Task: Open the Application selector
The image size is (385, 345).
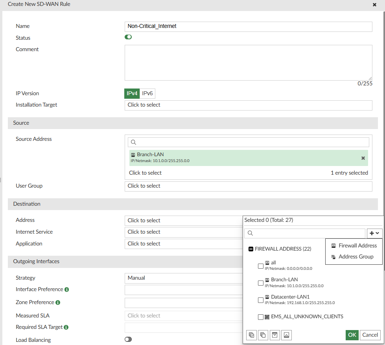Action: [184, 244]
